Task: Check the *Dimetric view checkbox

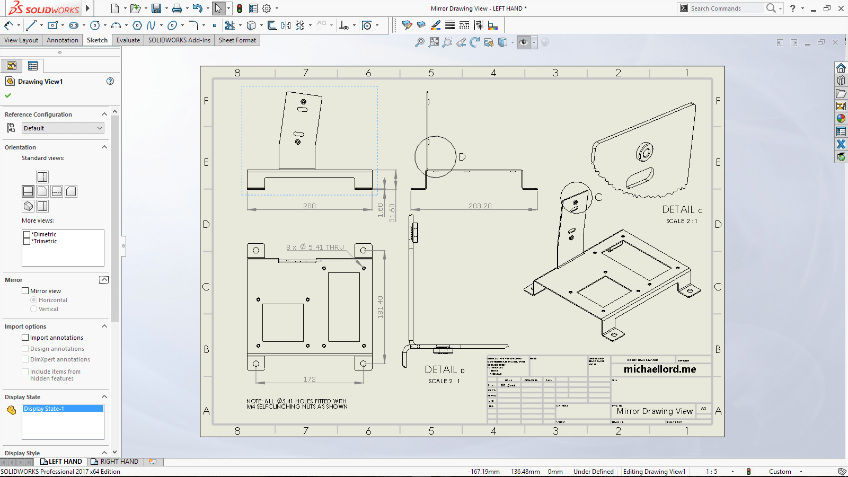Action: pyautogui.click(x=26, y=234)
